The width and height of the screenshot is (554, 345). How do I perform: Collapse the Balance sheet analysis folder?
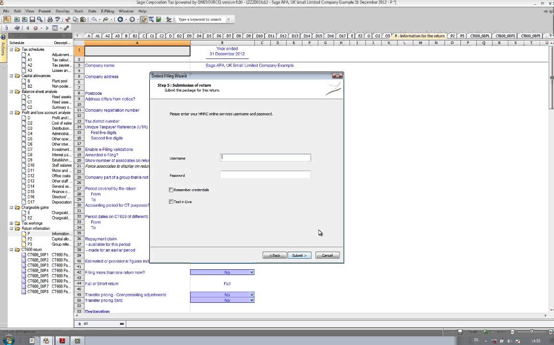[x=12, y=92]
